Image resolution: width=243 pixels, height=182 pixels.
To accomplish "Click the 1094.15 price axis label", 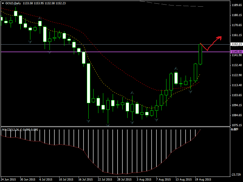I will click(237, 105).
